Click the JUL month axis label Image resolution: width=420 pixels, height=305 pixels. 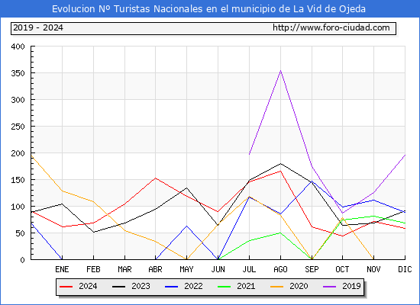pyautogui.click(x=249, y=269)
